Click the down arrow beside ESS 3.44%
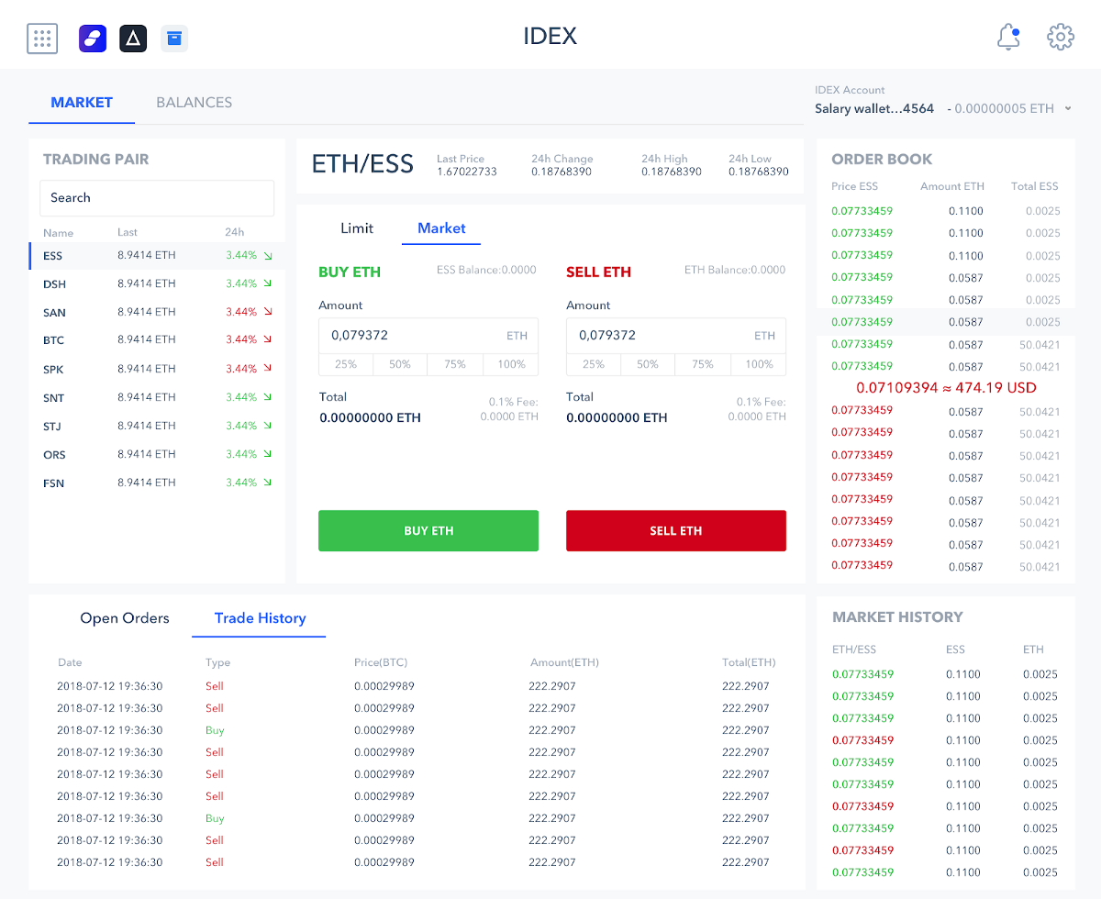 [268, 256]
